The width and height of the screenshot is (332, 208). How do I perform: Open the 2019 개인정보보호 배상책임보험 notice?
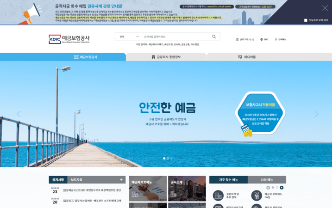click(x=92, y=190)
